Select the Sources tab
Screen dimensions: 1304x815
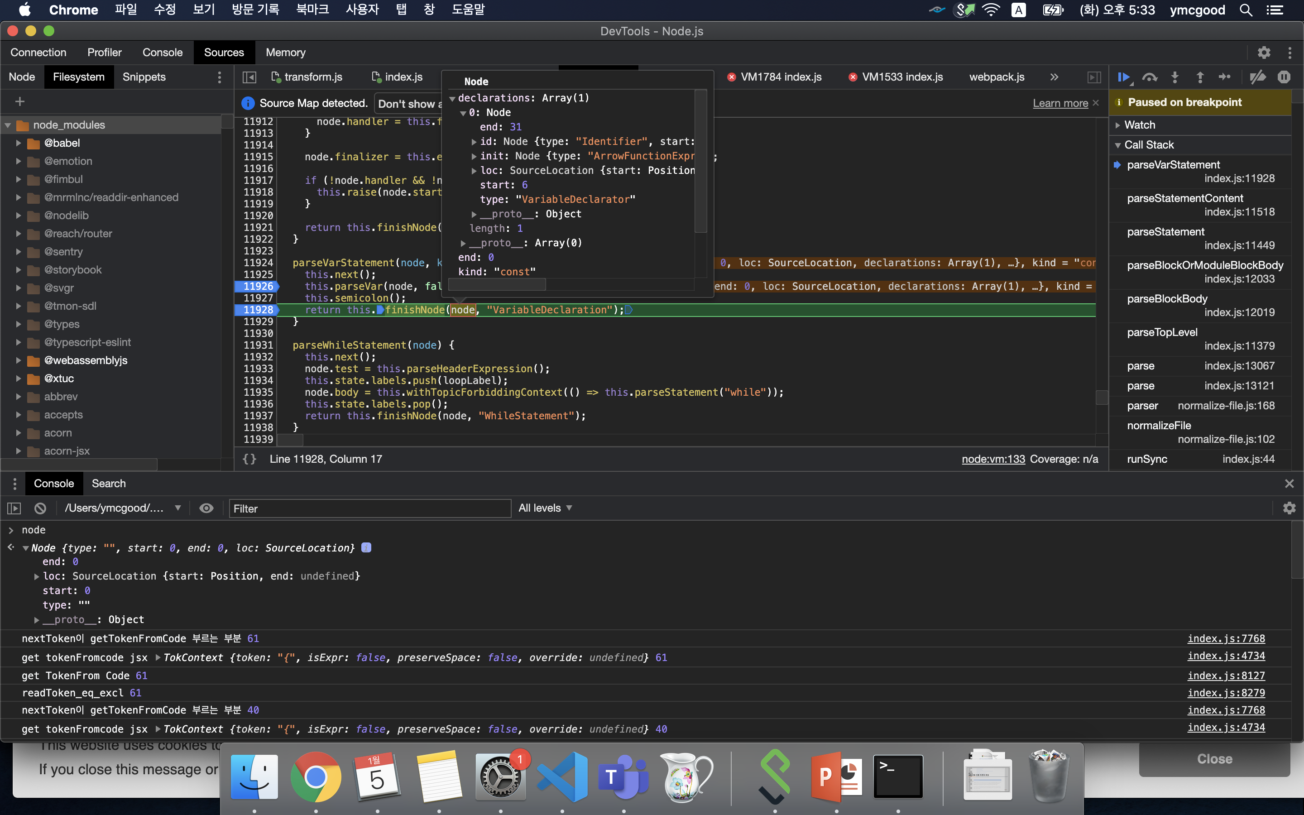point(223,52)
